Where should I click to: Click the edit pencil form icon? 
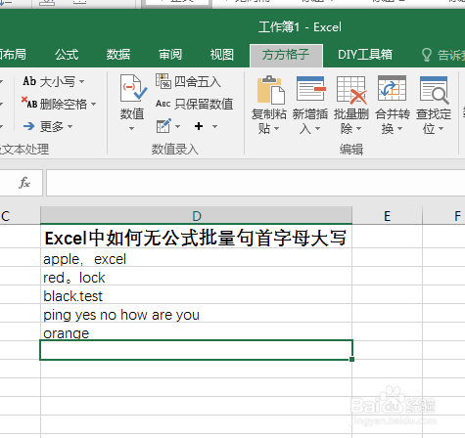[x=163, y=126]
